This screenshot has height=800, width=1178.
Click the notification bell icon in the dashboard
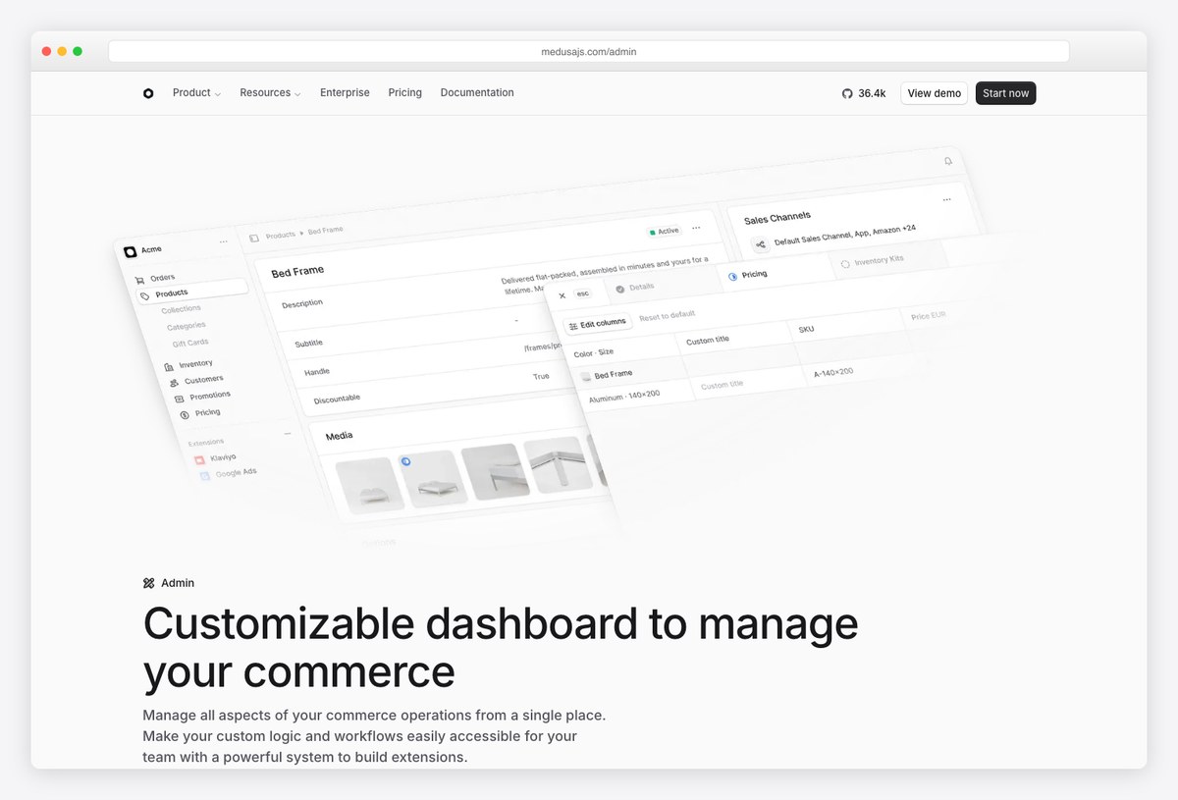click(948, 161)
